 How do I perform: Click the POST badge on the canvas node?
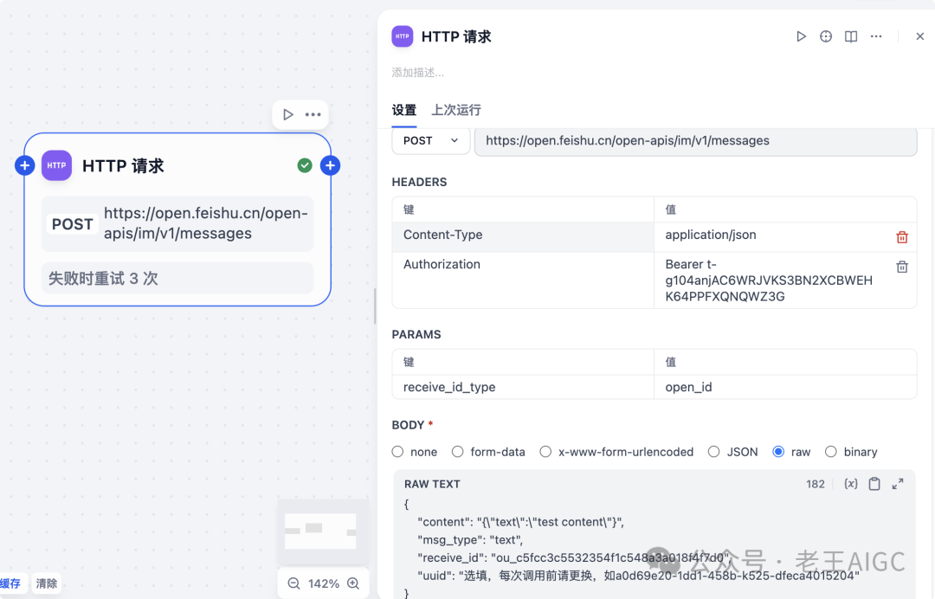[x=72, y=224]
